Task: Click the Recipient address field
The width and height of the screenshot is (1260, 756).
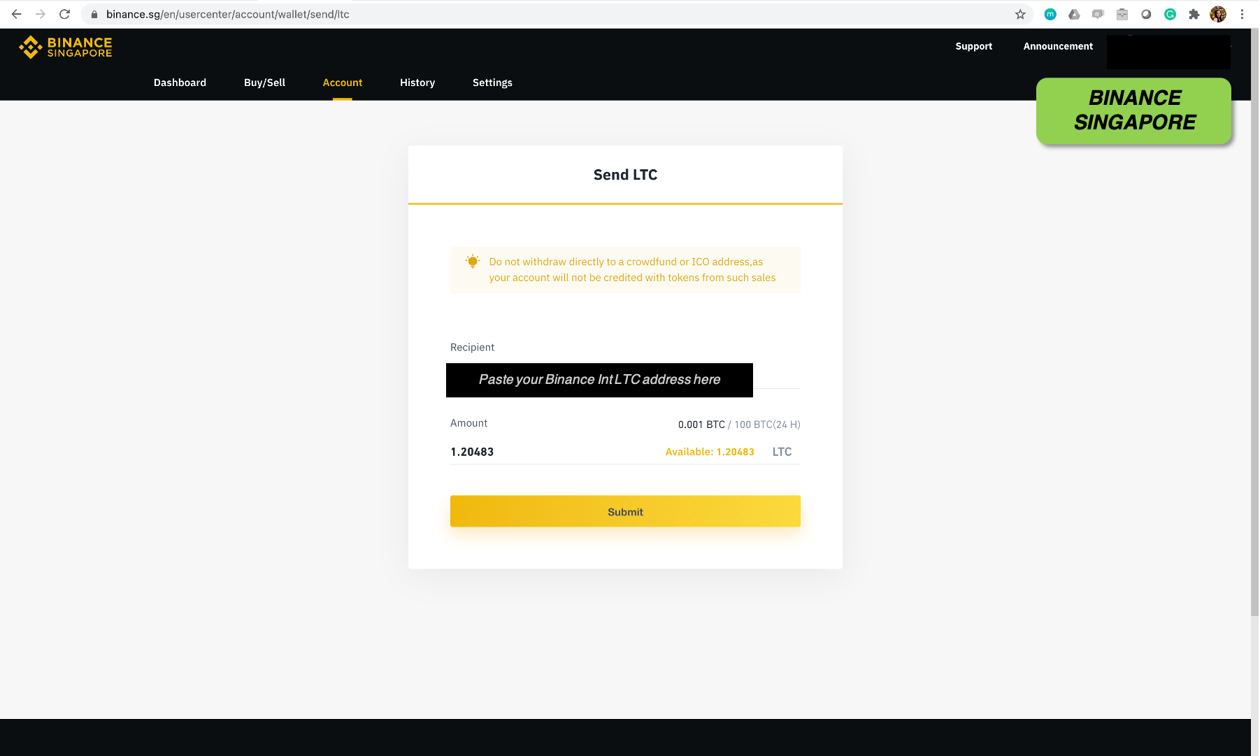Action: pos(625,380)
